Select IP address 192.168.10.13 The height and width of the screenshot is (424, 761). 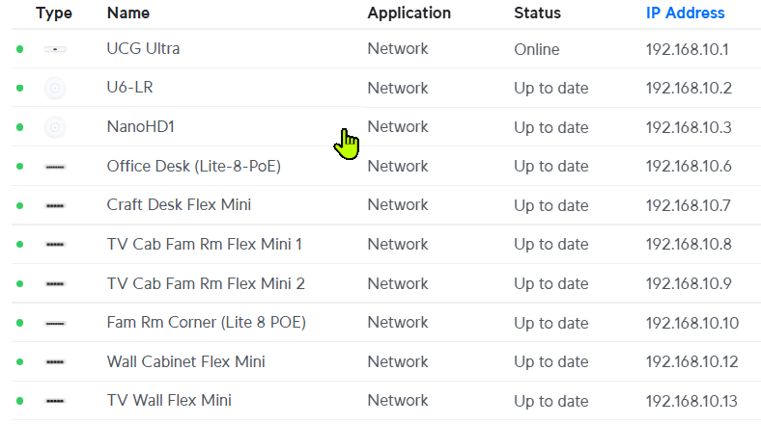click(x=691, y=401)
